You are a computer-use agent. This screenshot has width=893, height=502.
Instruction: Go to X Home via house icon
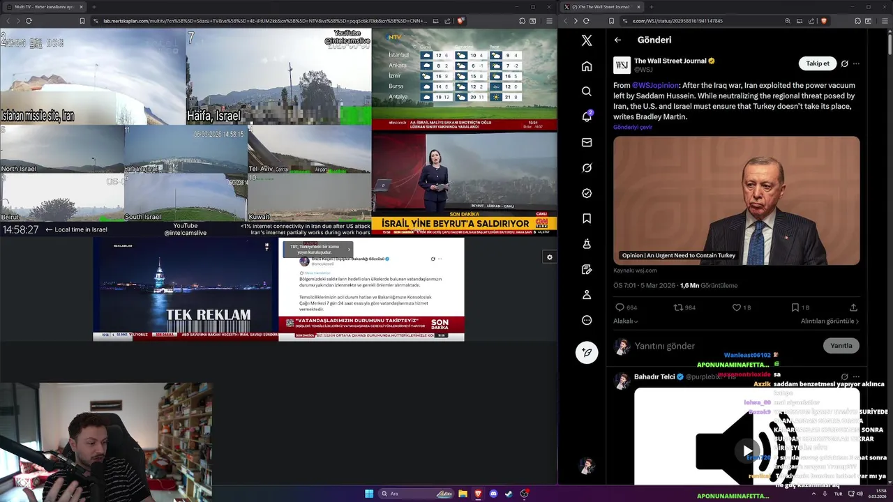click(587, 66)
